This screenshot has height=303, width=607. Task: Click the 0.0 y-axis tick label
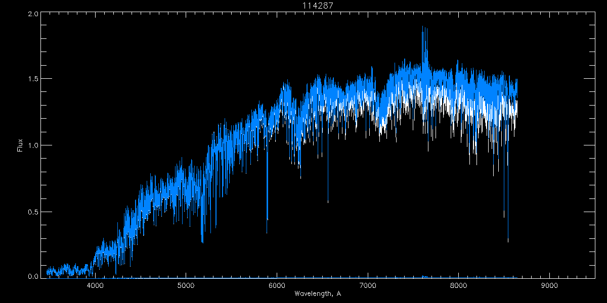click(31, 276)
